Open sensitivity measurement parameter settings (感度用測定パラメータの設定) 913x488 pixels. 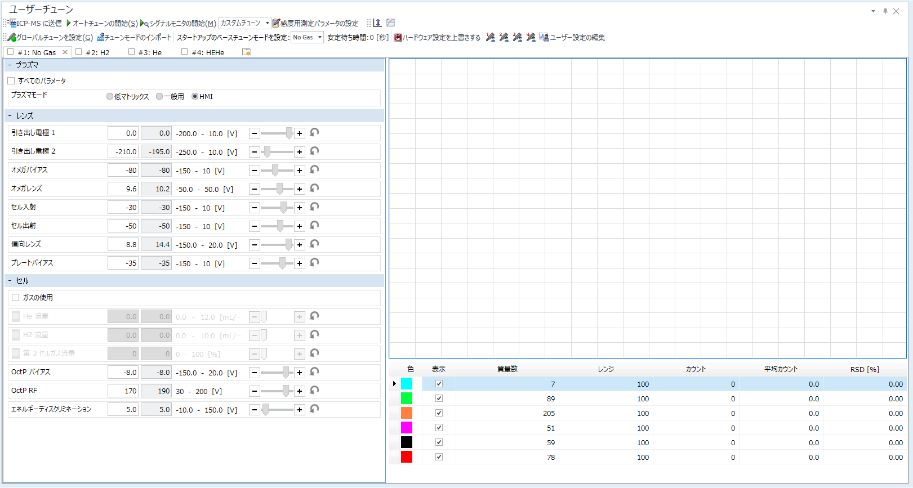(x=315, y=23)
